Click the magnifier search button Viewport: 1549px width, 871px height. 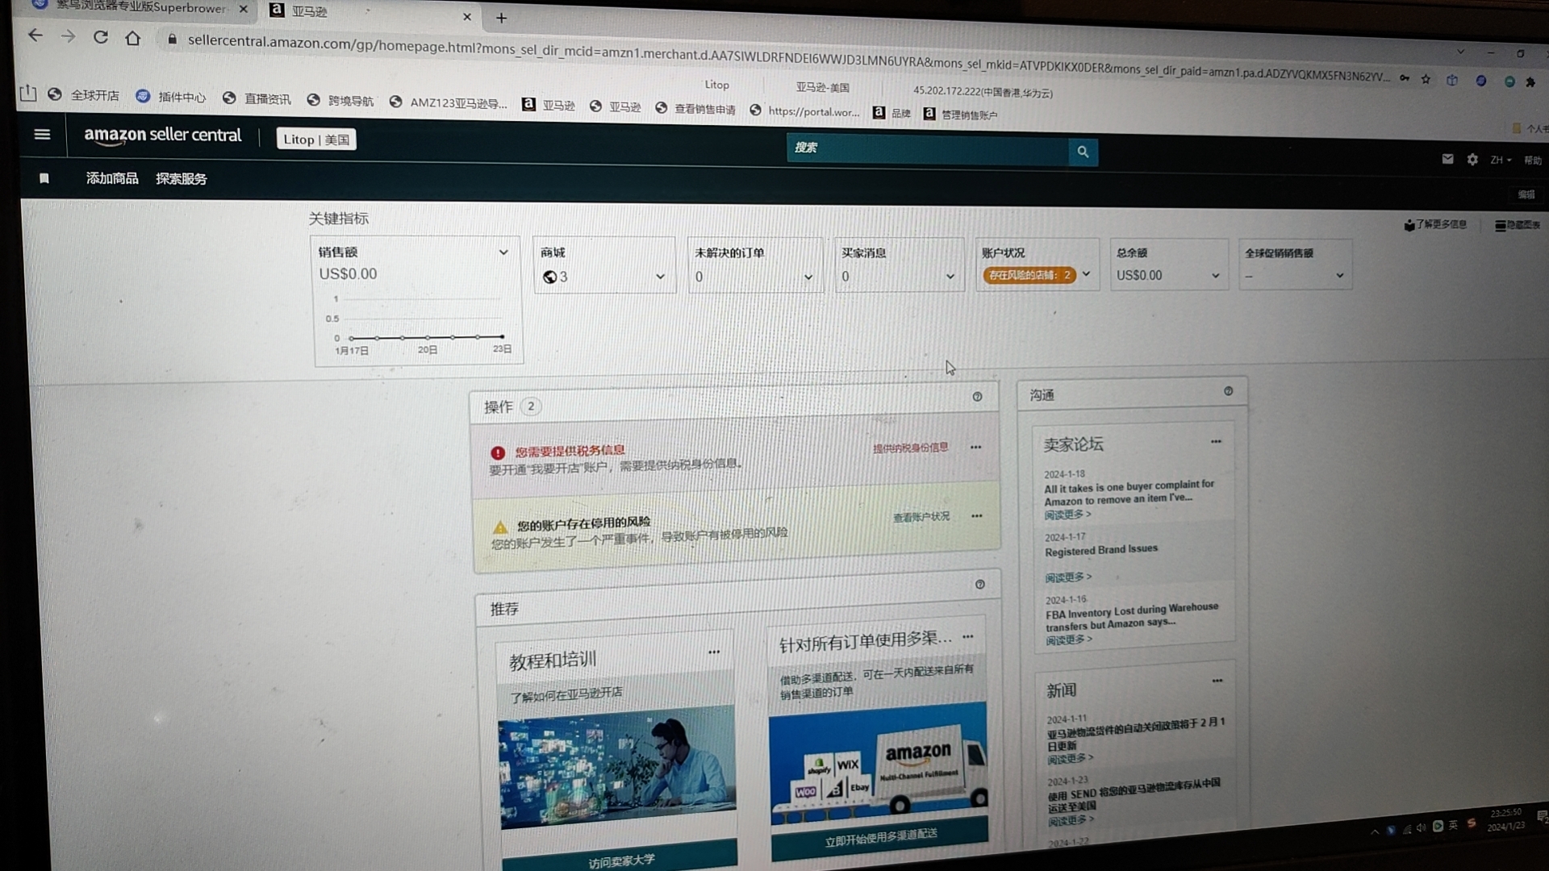[1083, 151]
